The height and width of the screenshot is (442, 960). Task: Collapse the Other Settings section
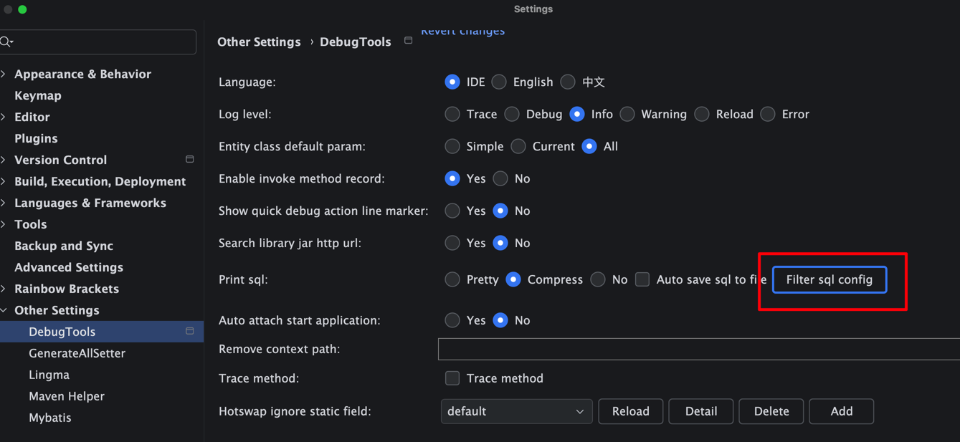(x=6, y=310)
